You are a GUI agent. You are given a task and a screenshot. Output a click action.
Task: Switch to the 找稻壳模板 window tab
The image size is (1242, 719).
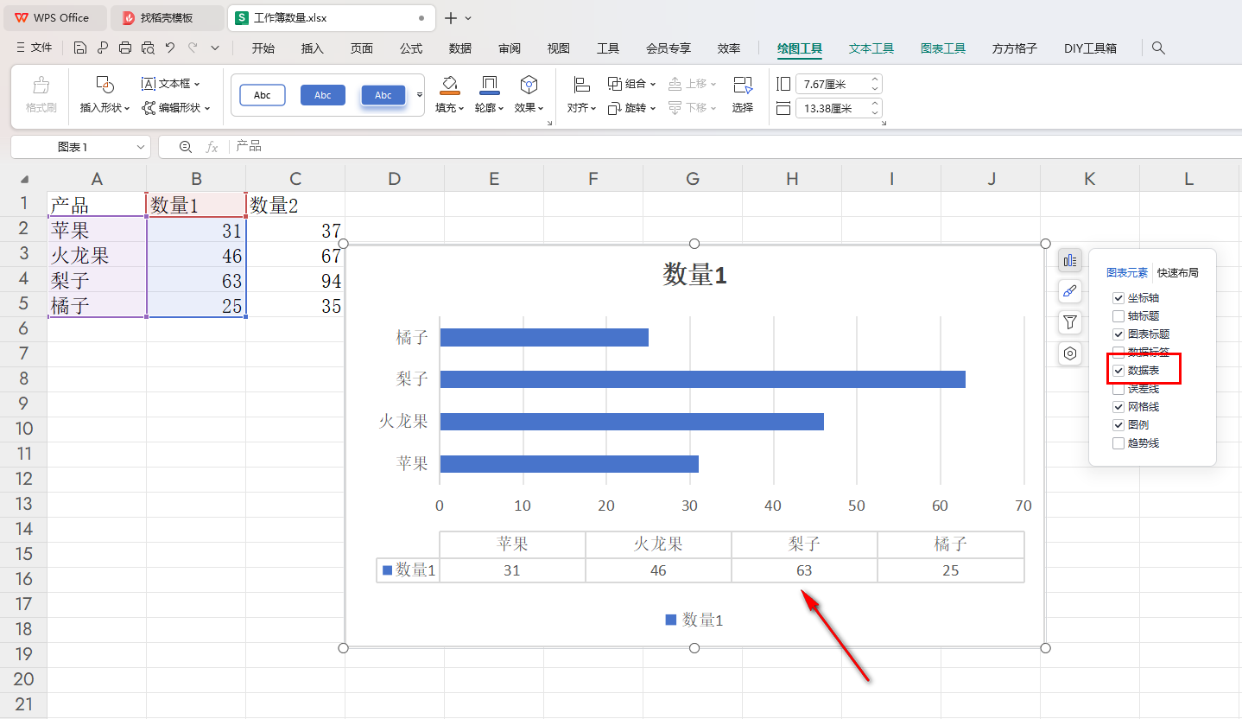pos(167,17)
